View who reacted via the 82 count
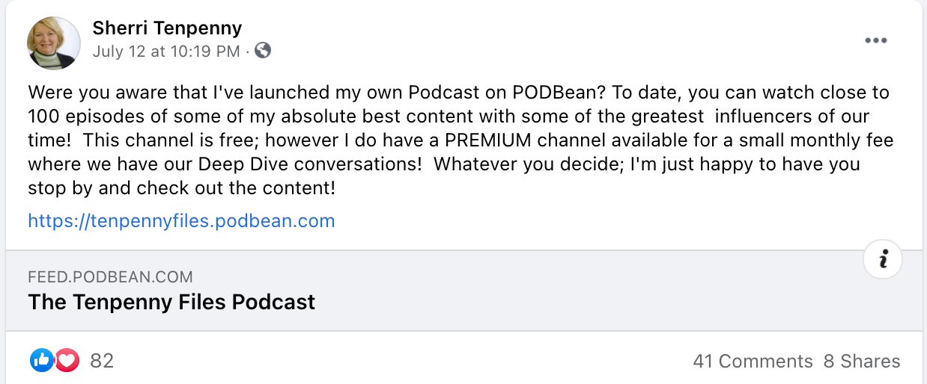 tap(102, 362)
